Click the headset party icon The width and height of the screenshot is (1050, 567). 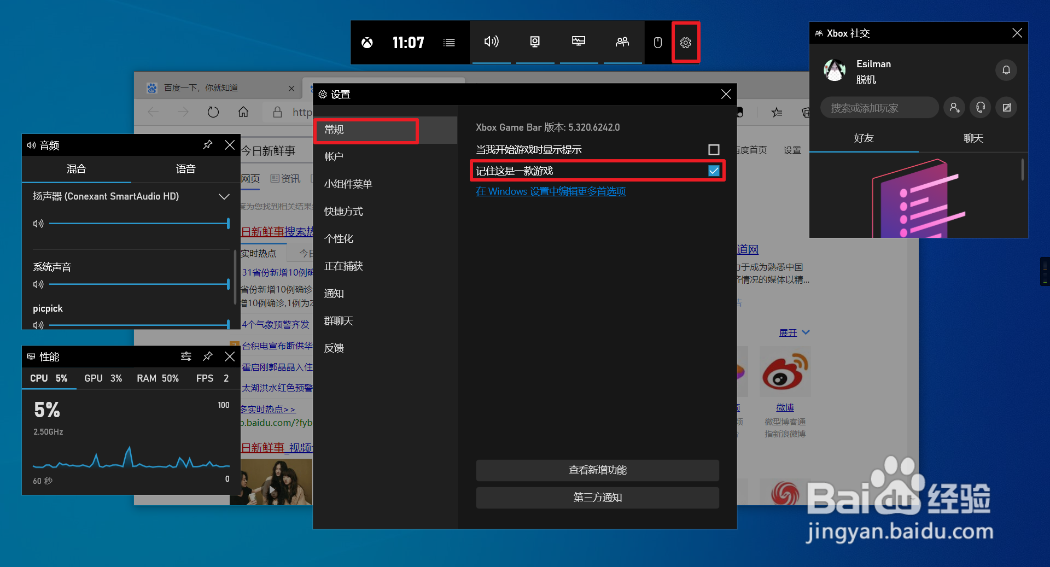coord(981,107)
